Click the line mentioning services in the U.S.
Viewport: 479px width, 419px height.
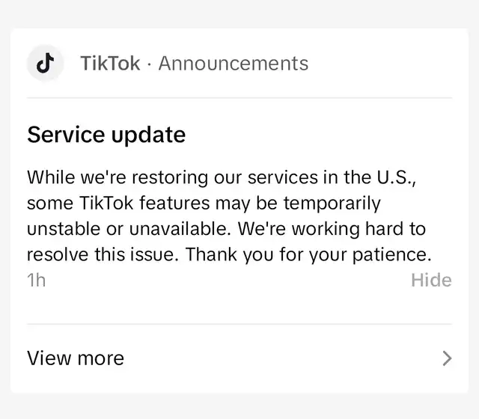tap(222, 177)
